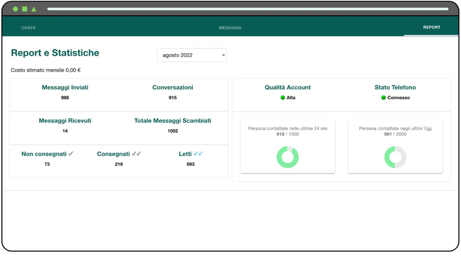Click the value 693
Image resolution: width=461 pixels, height=274 pixels.
click(x=190, y=164)
